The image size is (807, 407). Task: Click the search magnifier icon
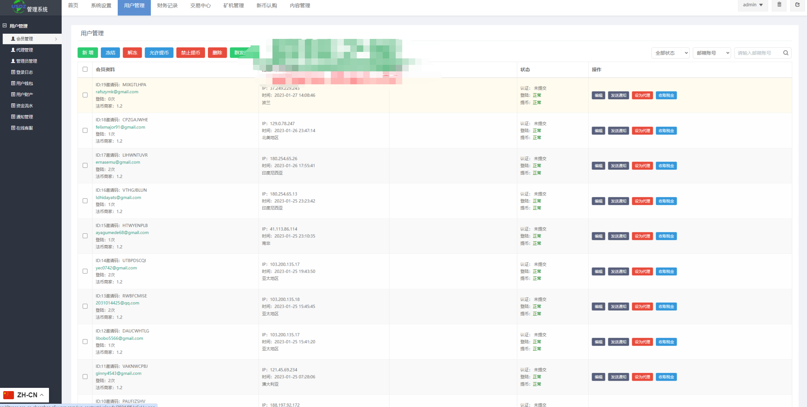[x=786, y=53]
